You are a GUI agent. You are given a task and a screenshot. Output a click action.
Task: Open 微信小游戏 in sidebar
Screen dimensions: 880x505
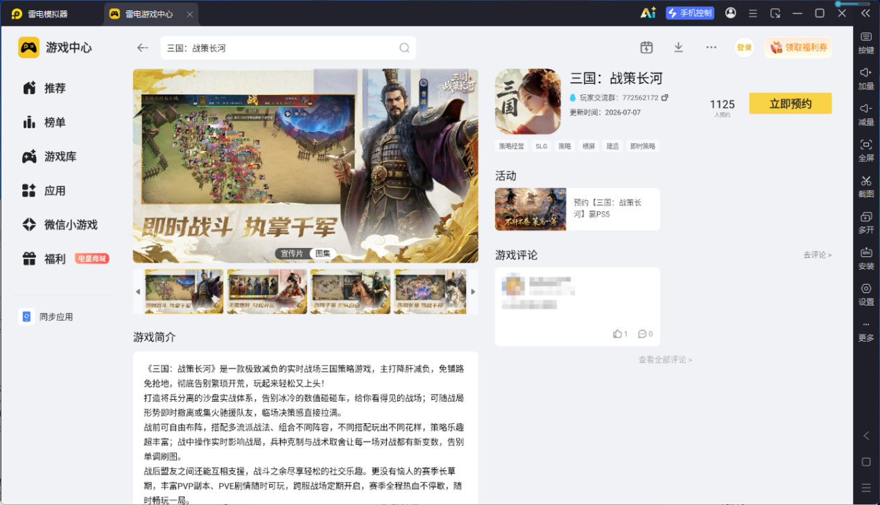(x=60, y=224)
